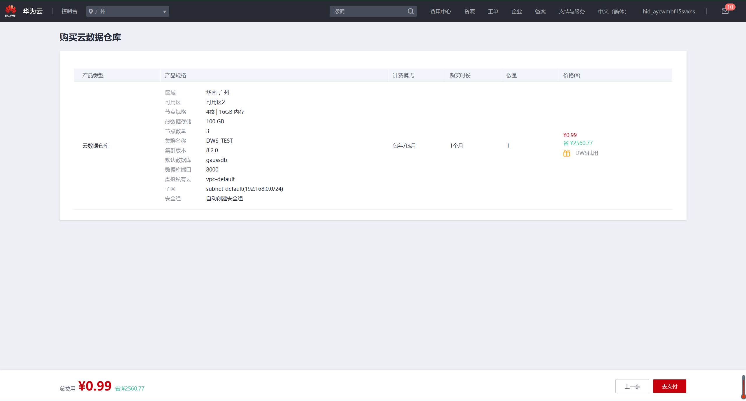Click the DWS trial gift icon
Viewport: 746px width, 401px height.
(567, 153)
